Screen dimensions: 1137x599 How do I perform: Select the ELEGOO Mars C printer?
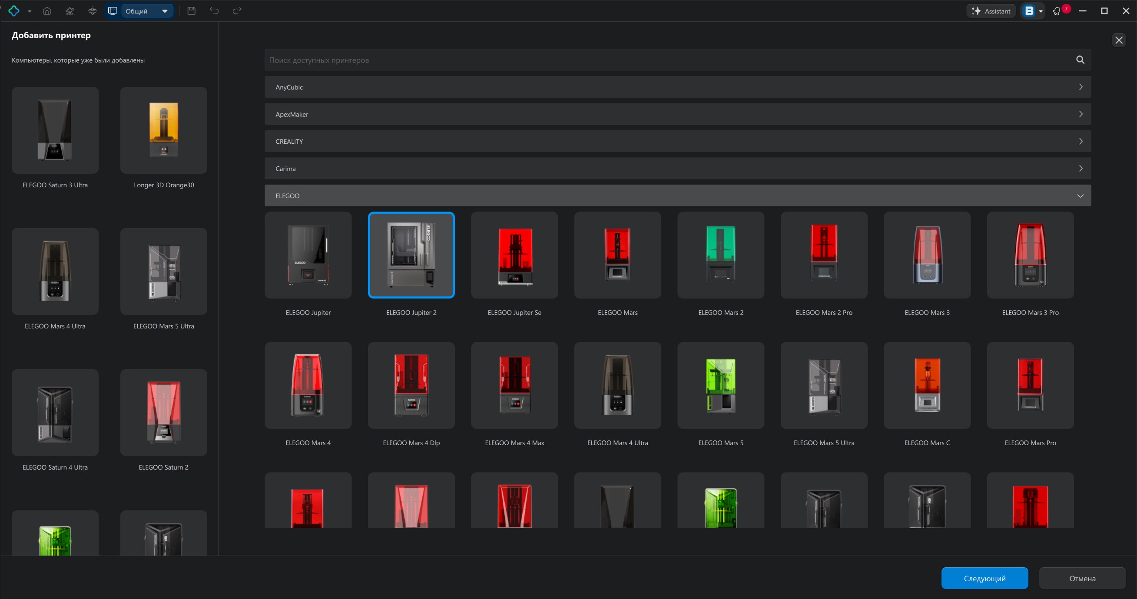tap(927, 385)
